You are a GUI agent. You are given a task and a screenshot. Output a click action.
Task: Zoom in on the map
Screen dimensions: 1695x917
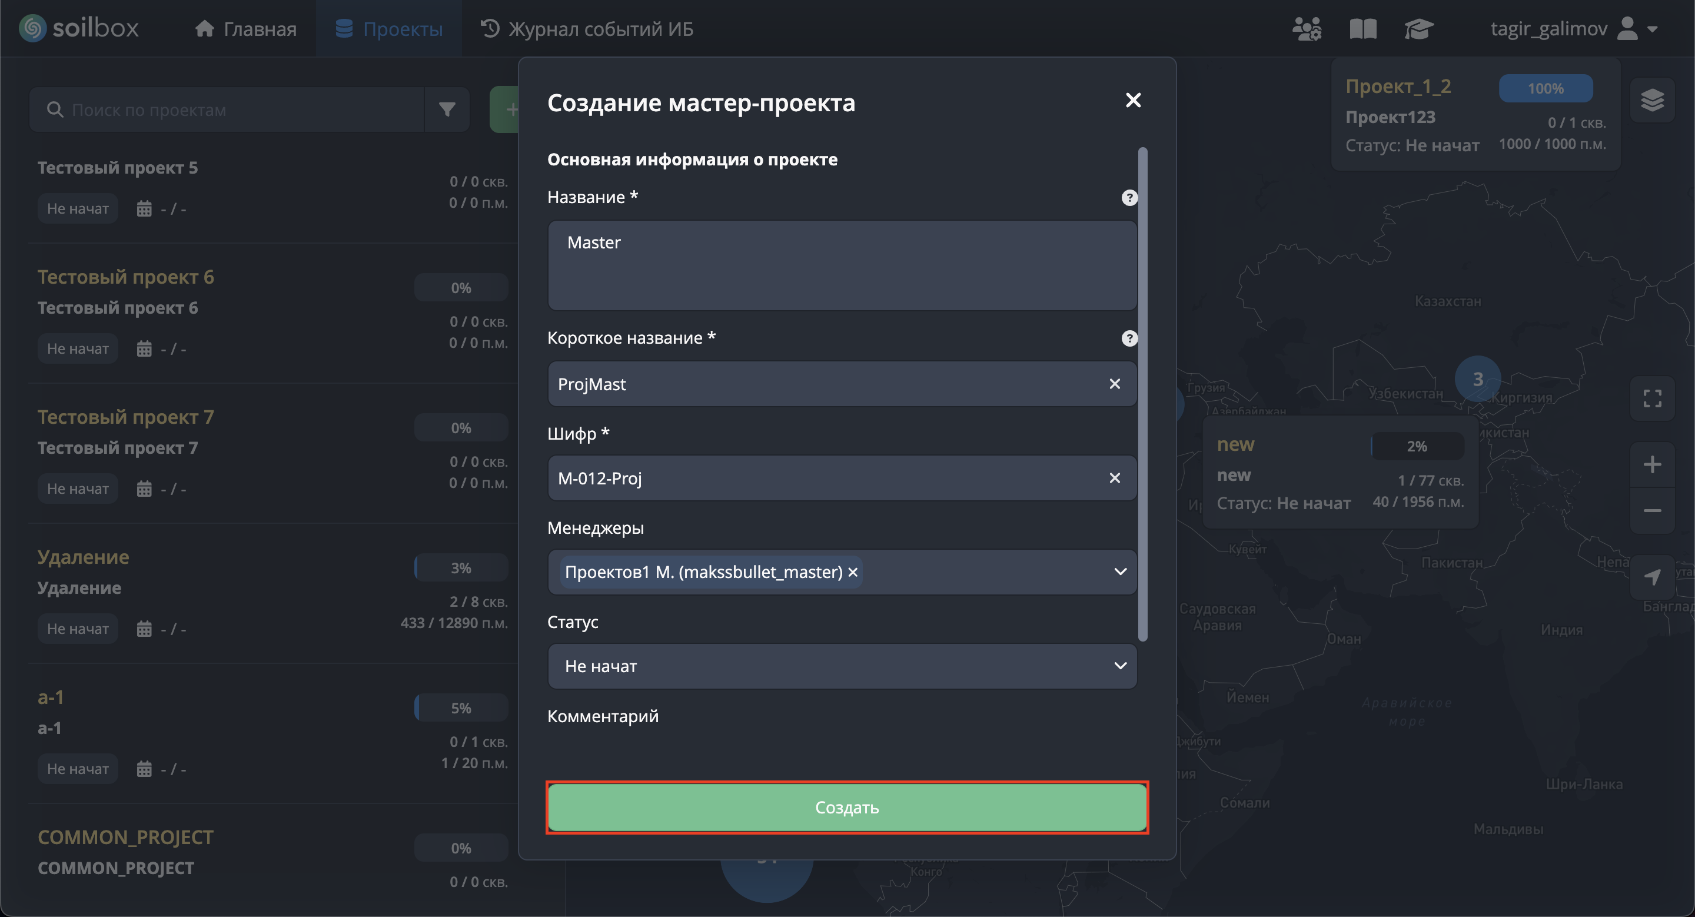coord(1651,464)
